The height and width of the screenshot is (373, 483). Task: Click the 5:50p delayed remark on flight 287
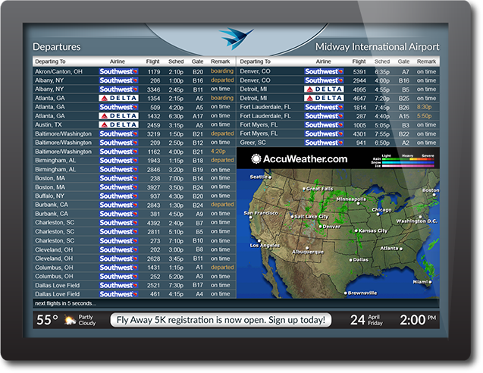click(424, 116)
